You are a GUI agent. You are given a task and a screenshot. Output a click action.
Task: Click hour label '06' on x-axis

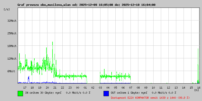123,88
